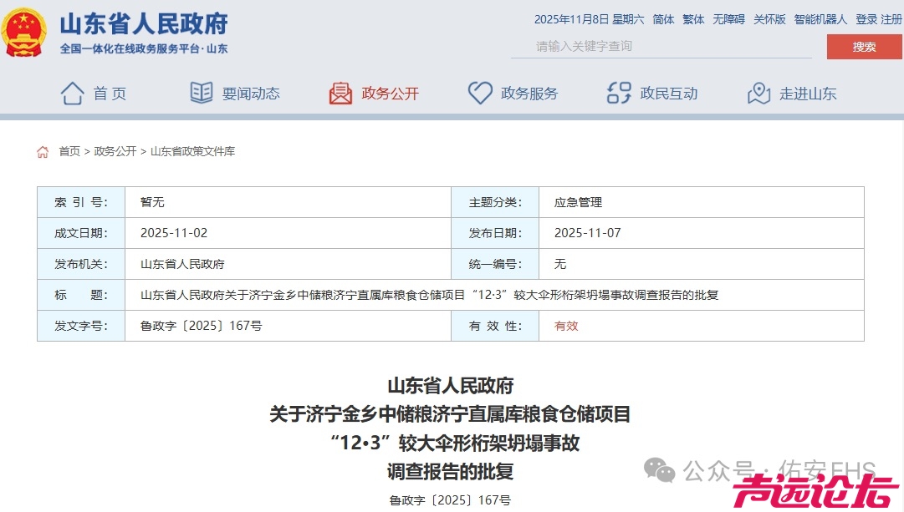The height and width of the screenshot is (512, 904).
Task: Click the envelope icon for 政务公开
Action: coord(340,93)
